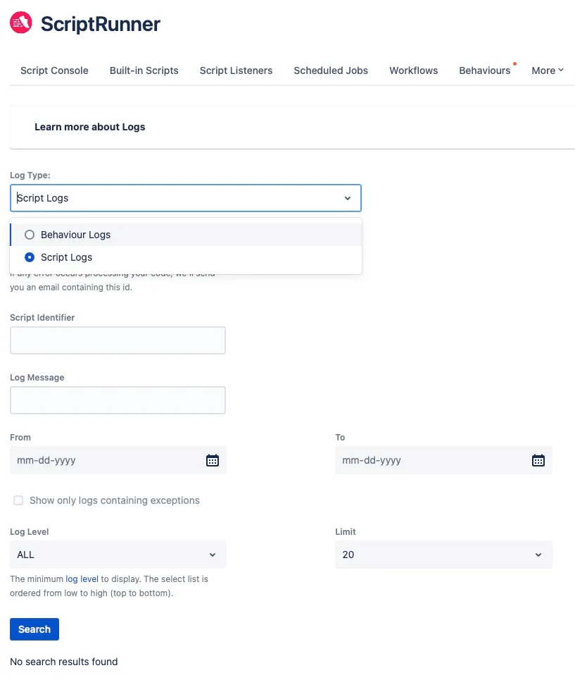Click the From date input field
Screen dimensions: 575x680
tap(118, 460)
